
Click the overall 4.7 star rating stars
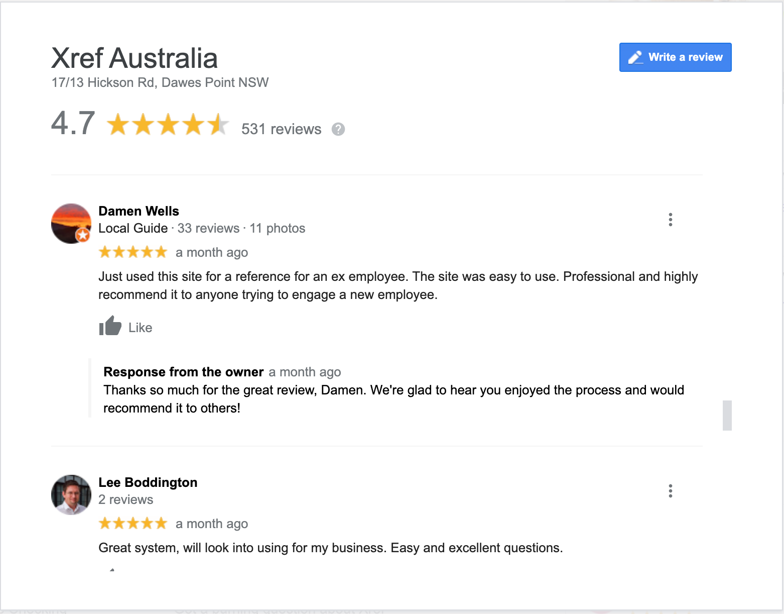click(168, 124)
